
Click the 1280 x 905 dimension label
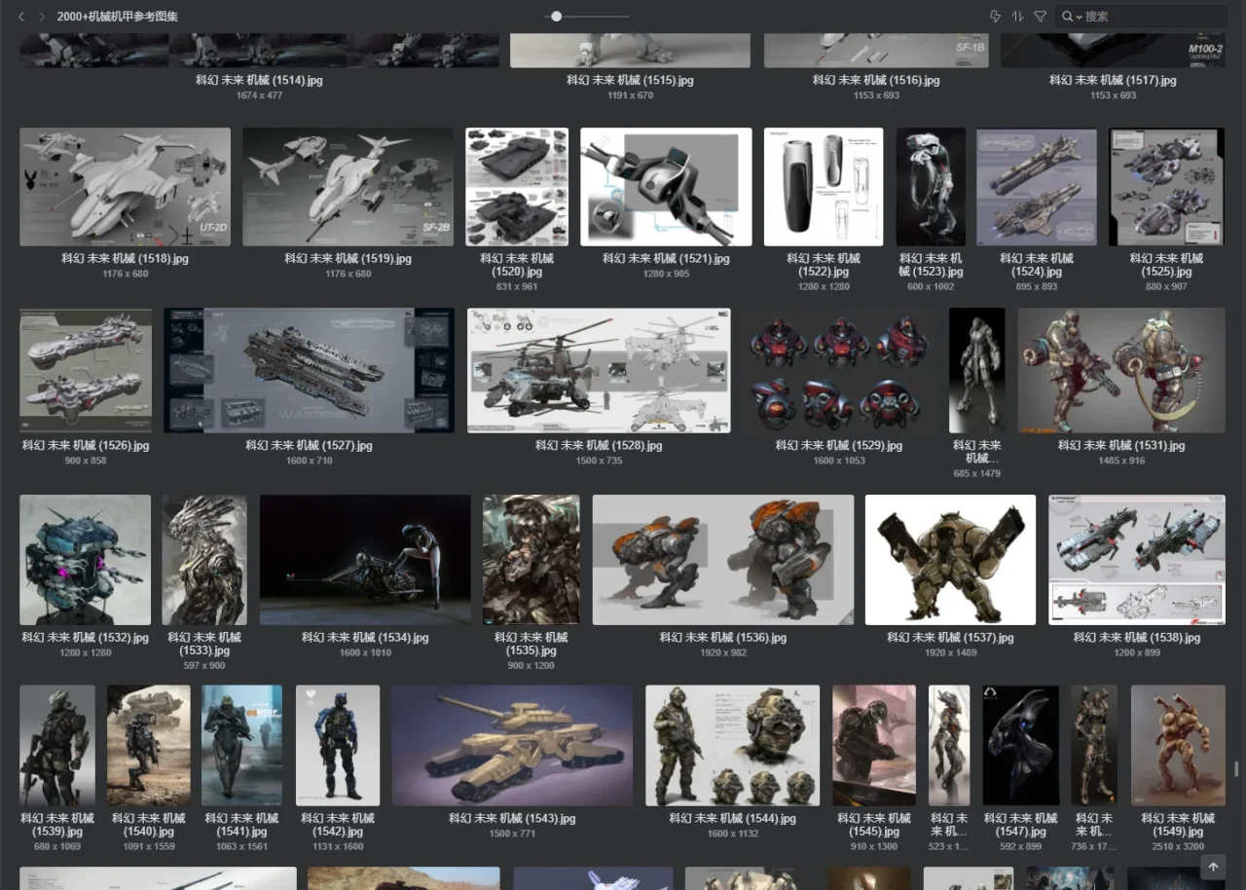click(666, 274)
